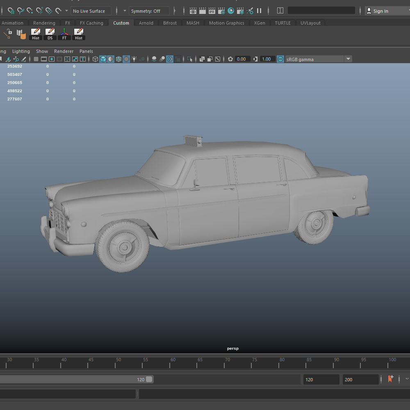Switch to the FX Caching shelf tab
The image size is (410, 410).
coord(91,23)
